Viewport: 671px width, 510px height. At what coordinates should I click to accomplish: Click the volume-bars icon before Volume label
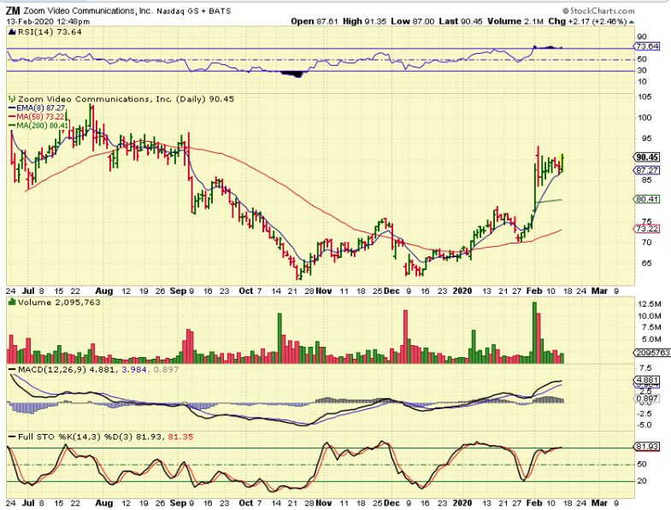pos(13,302)
